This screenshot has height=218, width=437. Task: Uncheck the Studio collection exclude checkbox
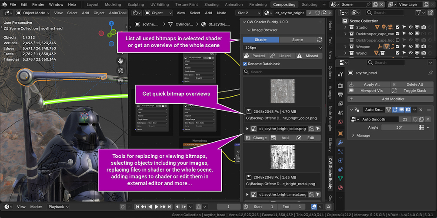(x=398, y=27)
